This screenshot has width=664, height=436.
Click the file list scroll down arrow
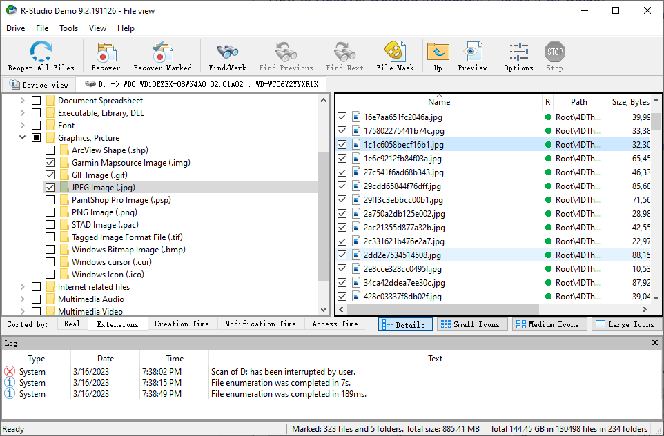656,298
